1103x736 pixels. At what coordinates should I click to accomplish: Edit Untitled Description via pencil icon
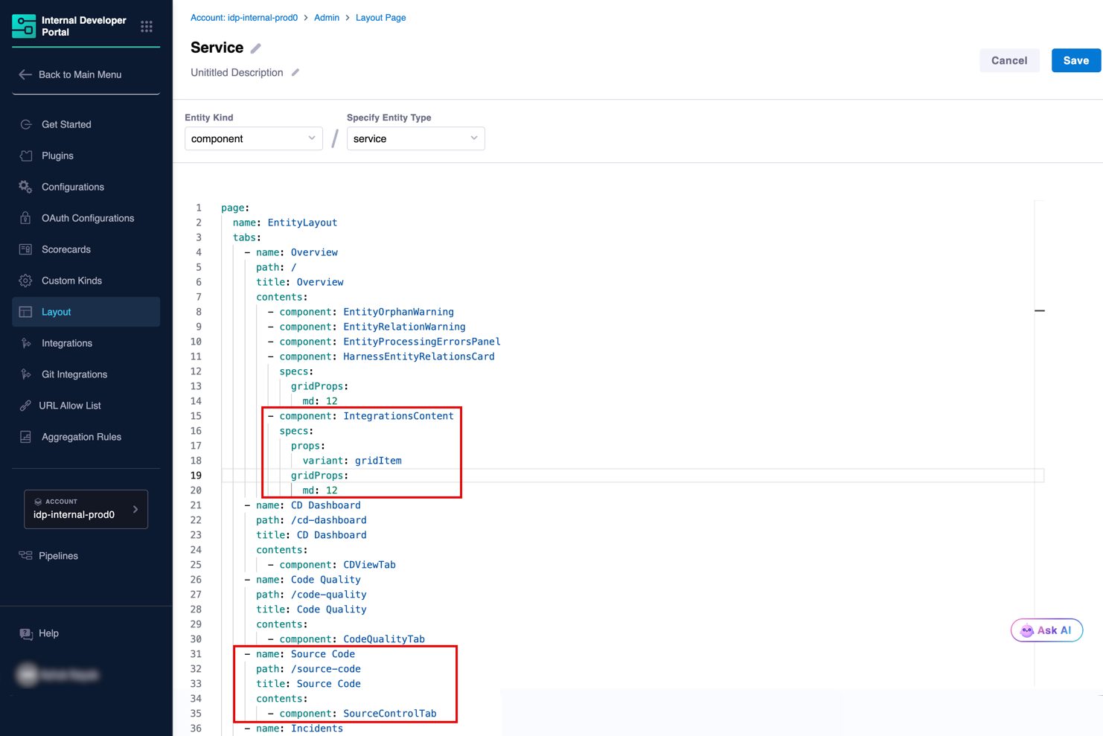(x=295, y=72)
